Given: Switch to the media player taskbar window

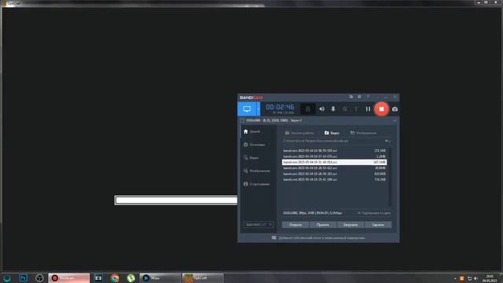Looking at the screenshot, I should coord(160,278).
